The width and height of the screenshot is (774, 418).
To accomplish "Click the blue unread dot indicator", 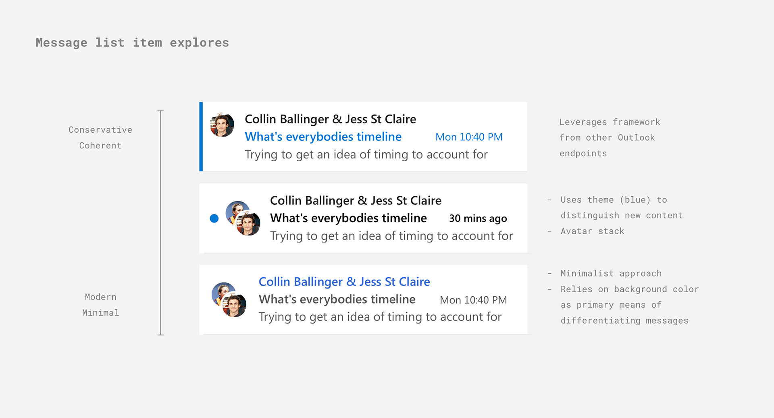I will [x=214, y=218].
